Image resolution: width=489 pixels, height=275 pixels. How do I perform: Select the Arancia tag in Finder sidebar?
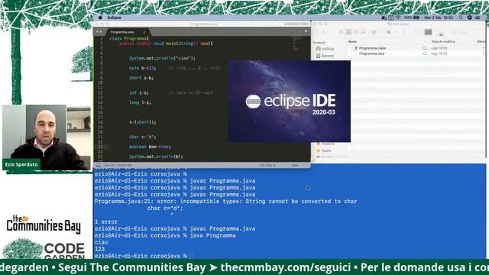325,144
